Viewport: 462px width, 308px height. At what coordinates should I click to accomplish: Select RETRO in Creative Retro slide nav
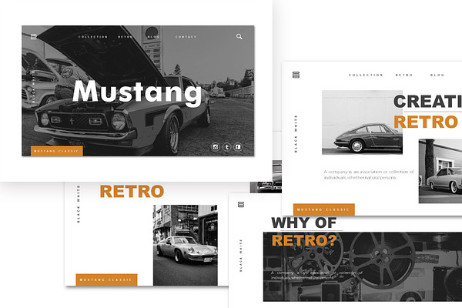click(404, 75)
